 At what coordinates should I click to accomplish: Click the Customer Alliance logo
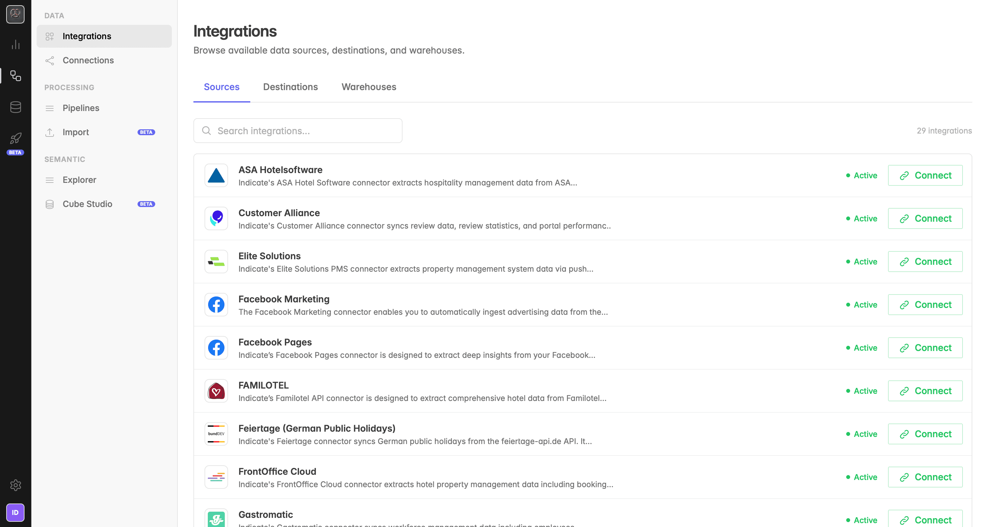[x=216, y=218]
